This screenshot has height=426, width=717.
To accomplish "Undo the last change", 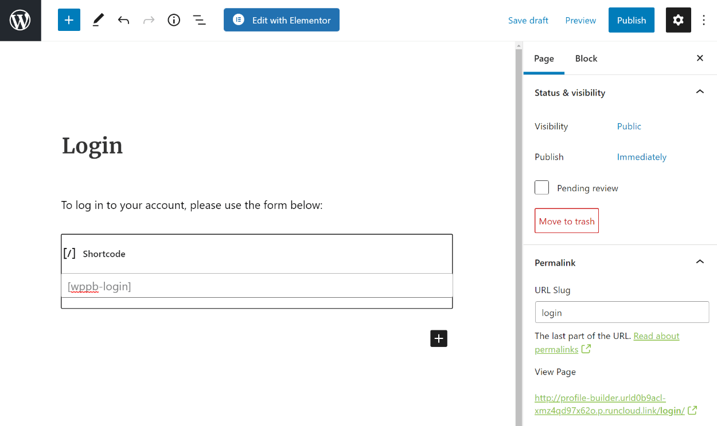I will click(x=123, y=20).
